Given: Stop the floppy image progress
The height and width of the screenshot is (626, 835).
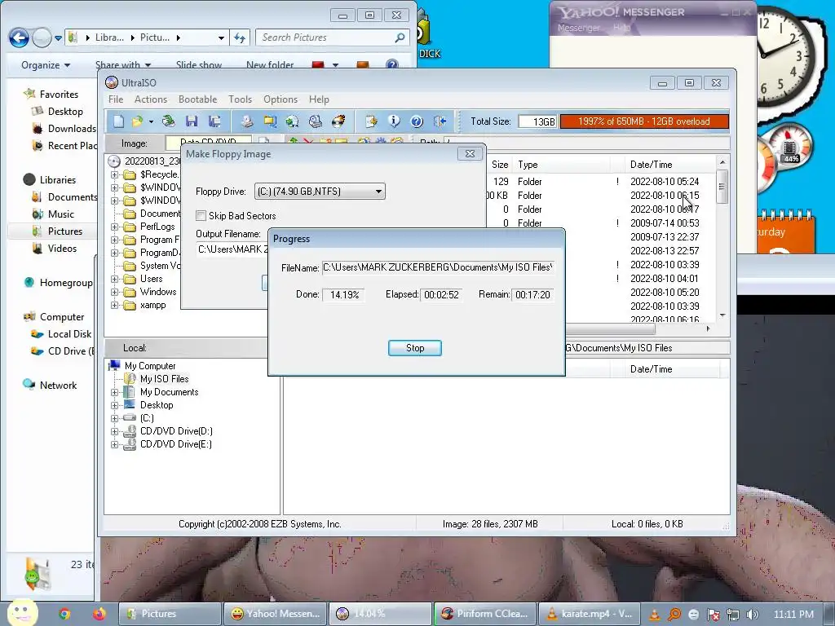Looking at the screenshot, I should pos(415,348).
